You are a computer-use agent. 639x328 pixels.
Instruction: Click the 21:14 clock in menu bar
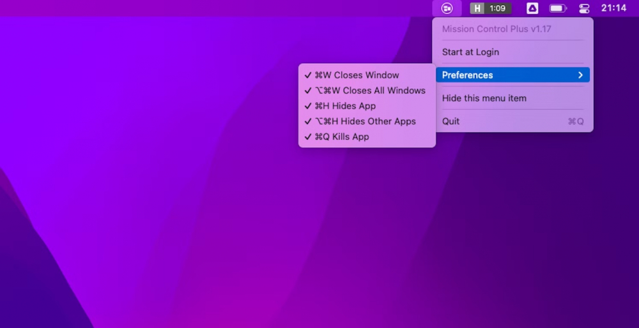tap(613, 8)
